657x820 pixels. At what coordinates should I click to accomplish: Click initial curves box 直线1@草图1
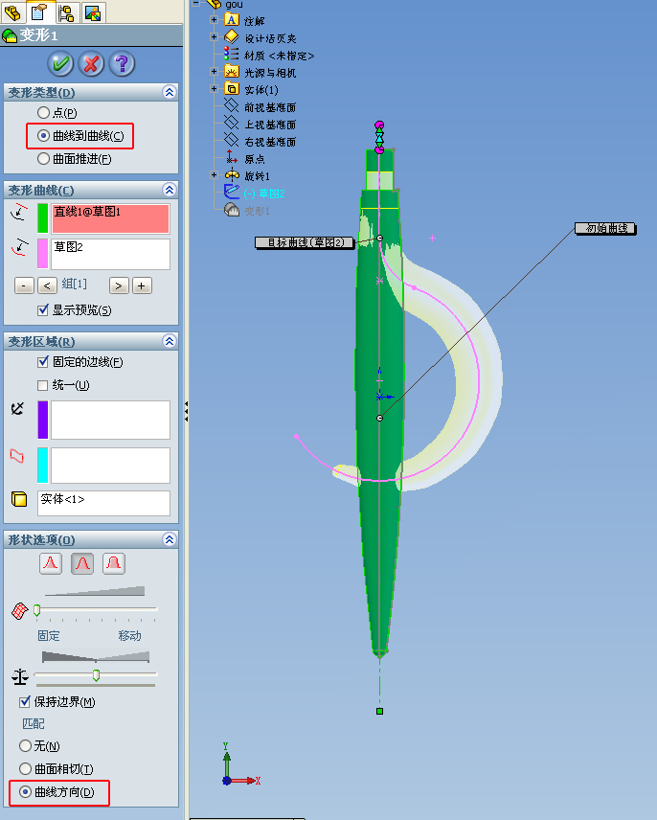(x=110, y=218)
